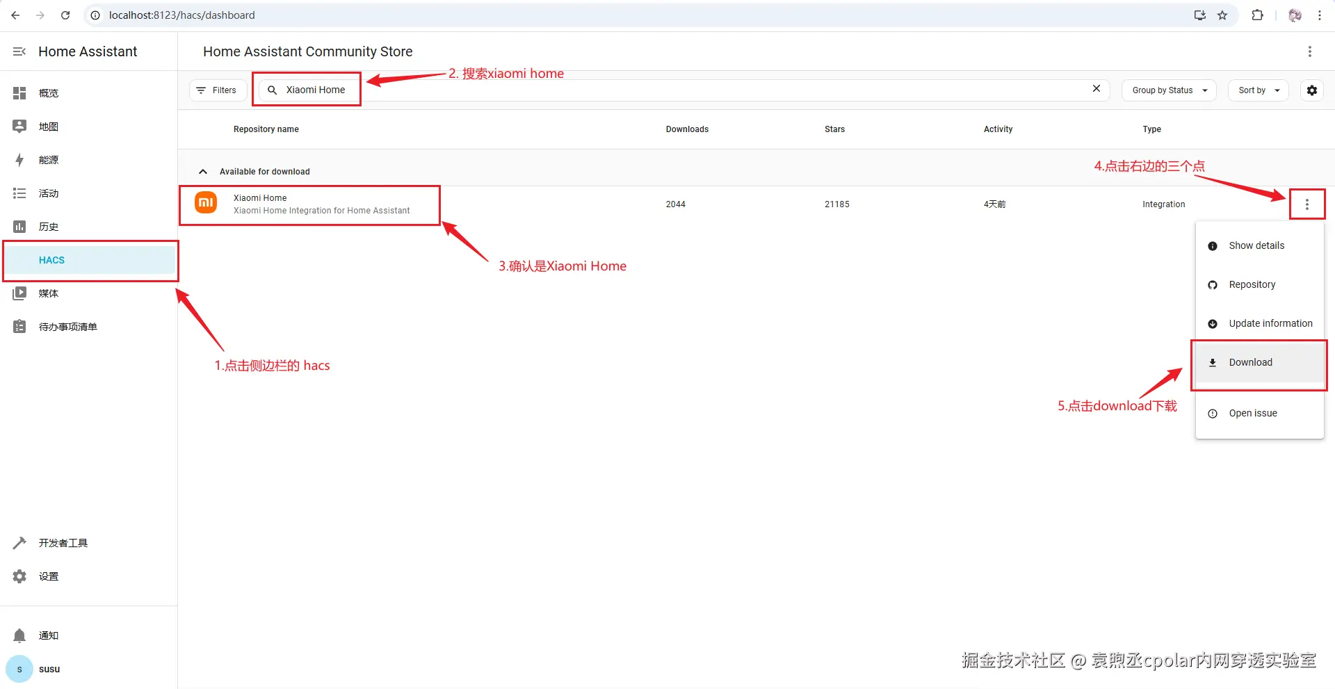The image size is (1335, 689).
Task: Sort by the Repository name column header
Action: pos(266,129)
